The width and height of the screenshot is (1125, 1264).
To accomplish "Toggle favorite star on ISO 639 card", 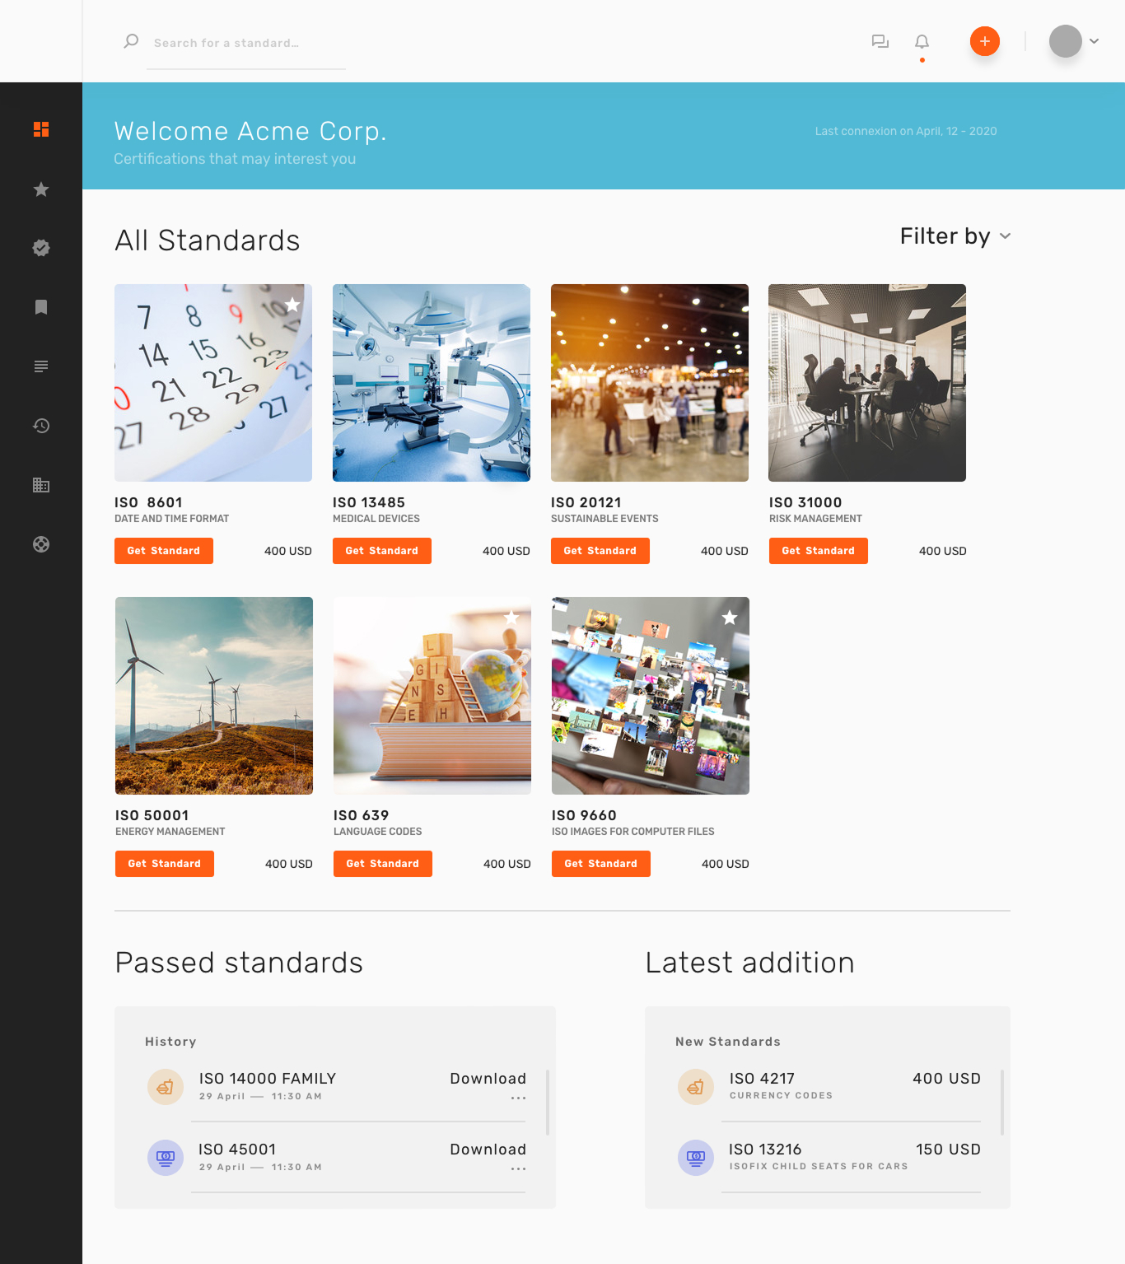I will click(511, 618).
